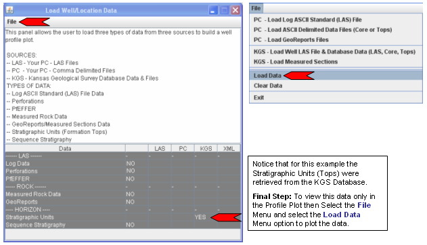
Task: Click File header of expanded menu
Action: pyautogui.click(x=256, y=8)
